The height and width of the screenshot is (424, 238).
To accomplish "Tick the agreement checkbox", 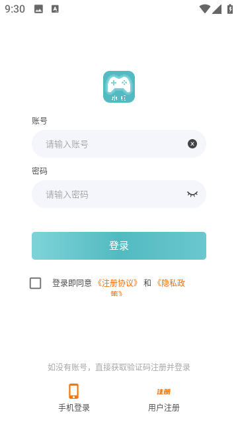I will point(35,284).
